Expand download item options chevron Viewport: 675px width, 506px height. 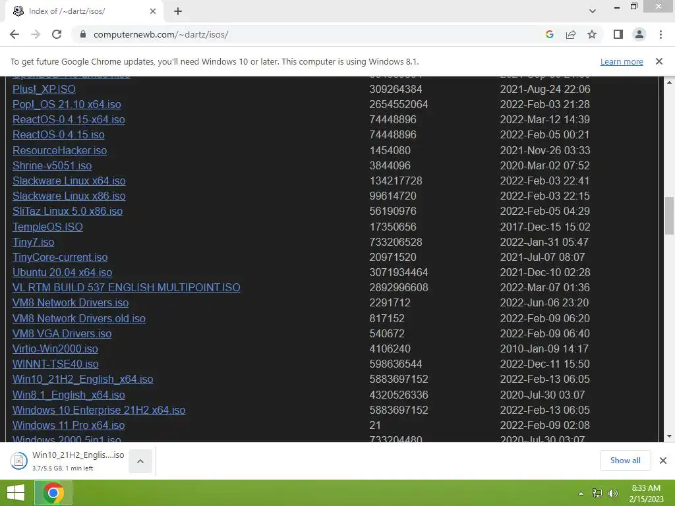coord(140,461)
